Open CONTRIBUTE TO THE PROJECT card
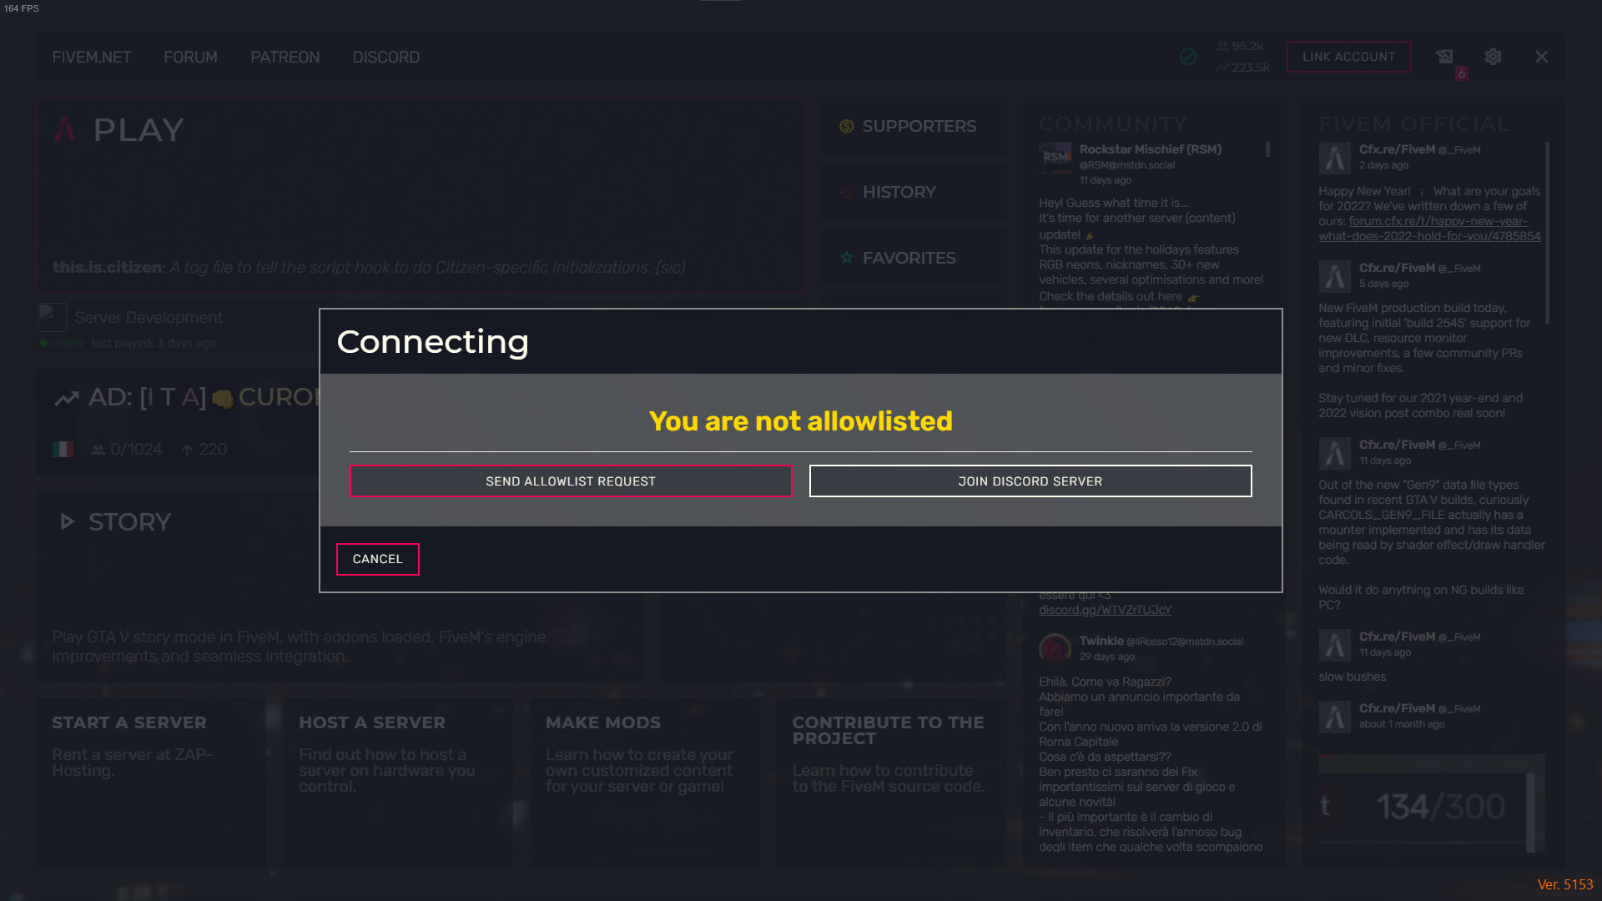The image size is (1602, 901). point(891,783)
